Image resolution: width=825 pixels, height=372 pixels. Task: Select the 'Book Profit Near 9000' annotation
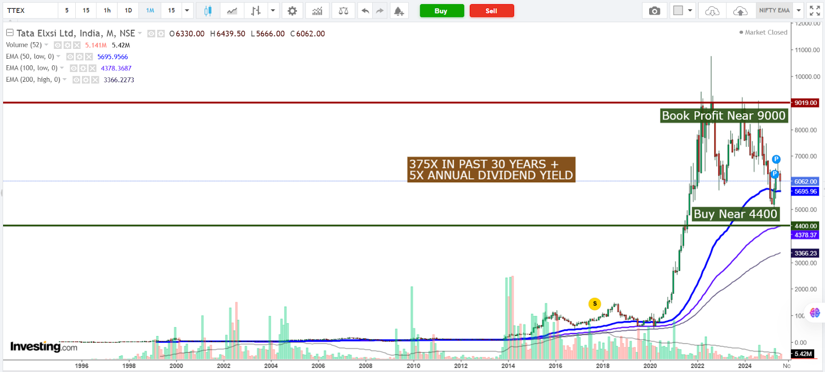tap(724, 116)
